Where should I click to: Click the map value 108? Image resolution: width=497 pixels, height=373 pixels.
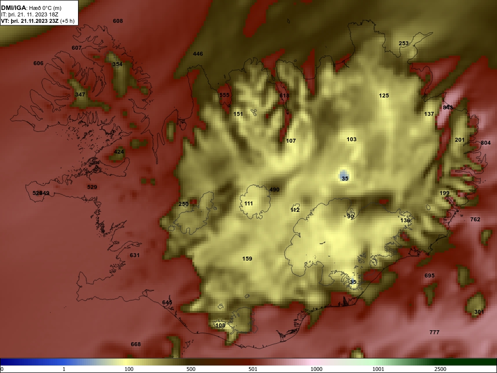pos(220,325)
